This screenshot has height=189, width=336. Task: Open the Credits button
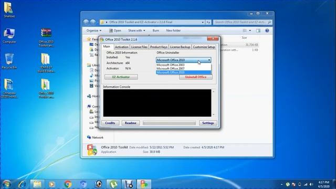(x=110, y=123)
